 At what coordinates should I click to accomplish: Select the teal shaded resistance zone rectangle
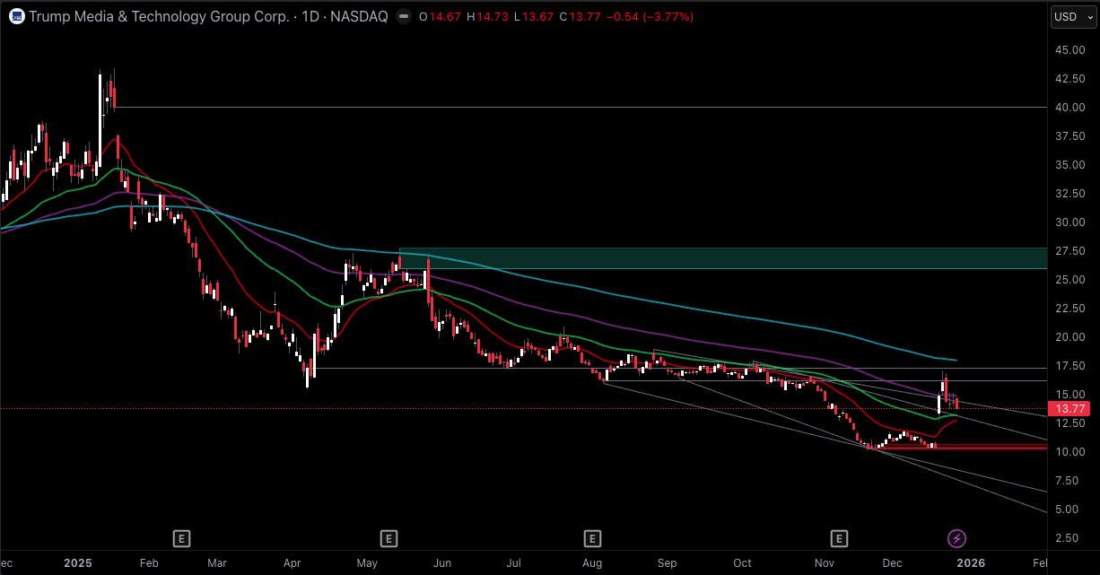(718, 258)
